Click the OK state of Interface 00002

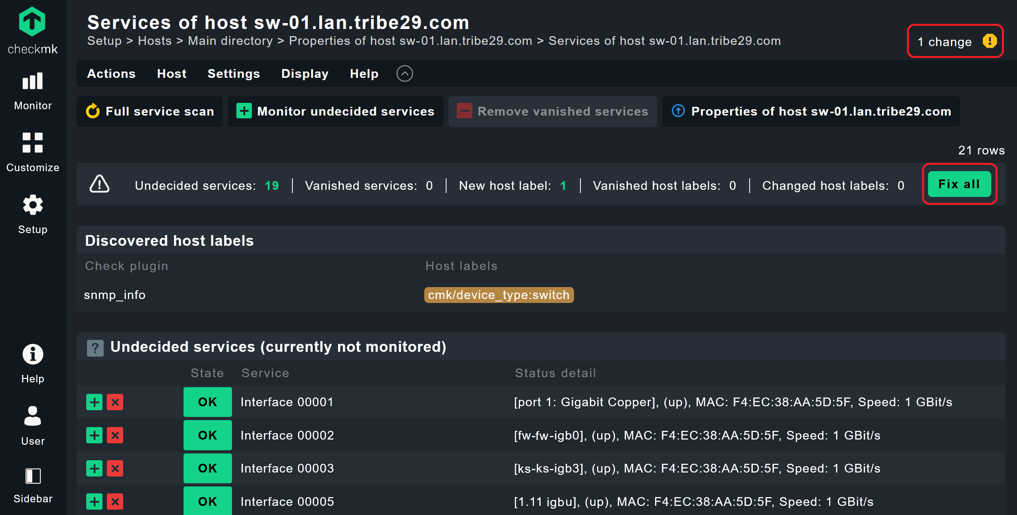[x=207, y=435]
